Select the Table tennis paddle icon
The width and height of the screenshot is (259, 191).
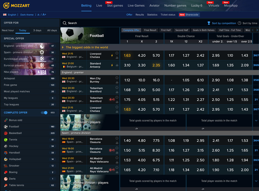[x=6, y=185]
